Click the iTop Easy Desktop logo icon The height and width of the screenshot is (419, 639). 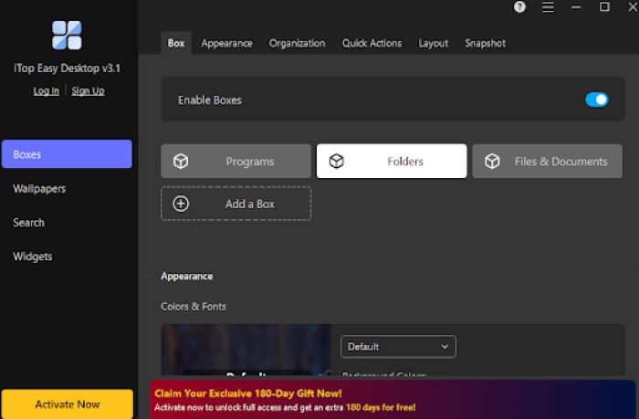(x=67, y=35)
